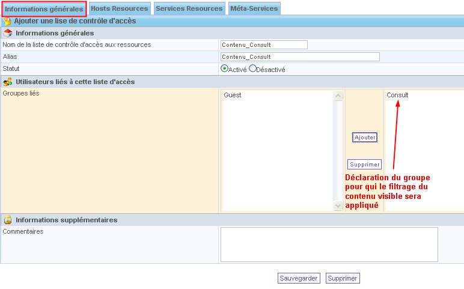Image resolution: width=464 pixels, height=289 pixels.
Task: Click the bottom Supprimer button
Action: coord(343,278)
